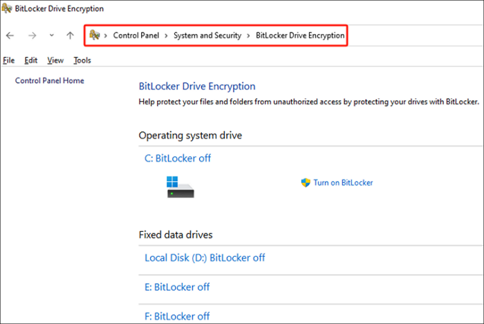This screenshot has width=484, height=324.
Task: Collapse the C: BitLocker off section
Action: pyautogui.click(x=178, y=159)
